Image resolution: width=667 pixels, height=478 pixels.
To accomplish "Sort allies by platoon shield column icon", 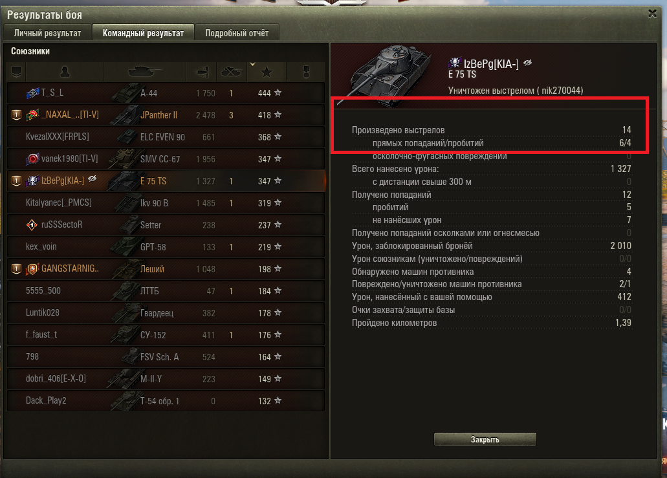I will [16, 72].
